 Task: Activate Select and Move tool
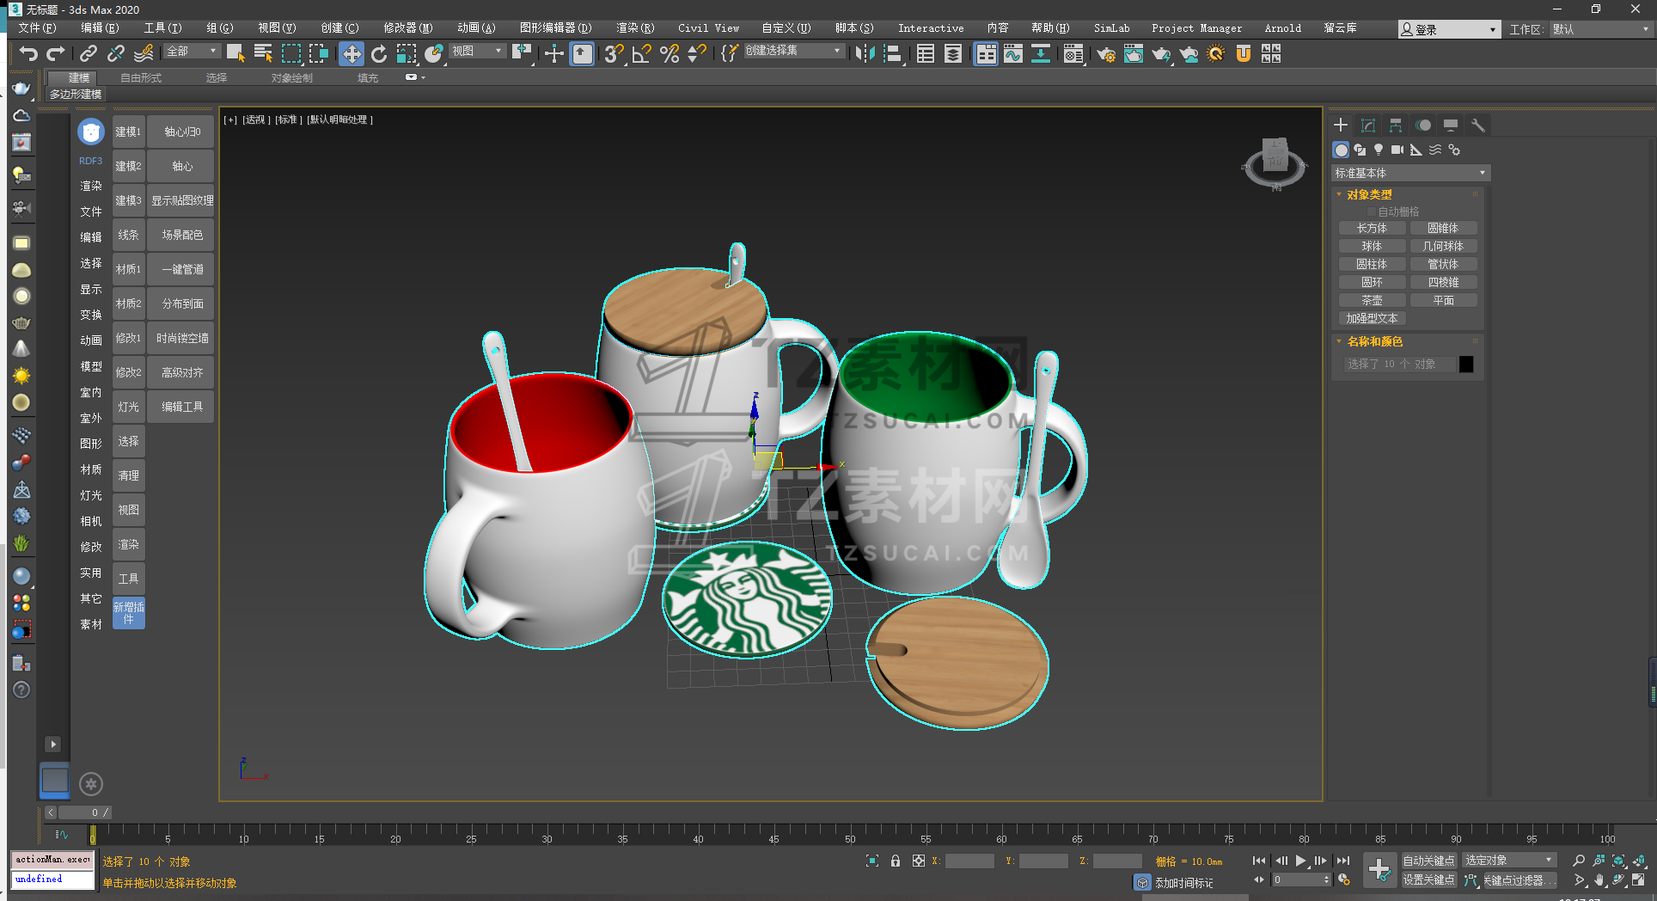(x=351, y=53)
